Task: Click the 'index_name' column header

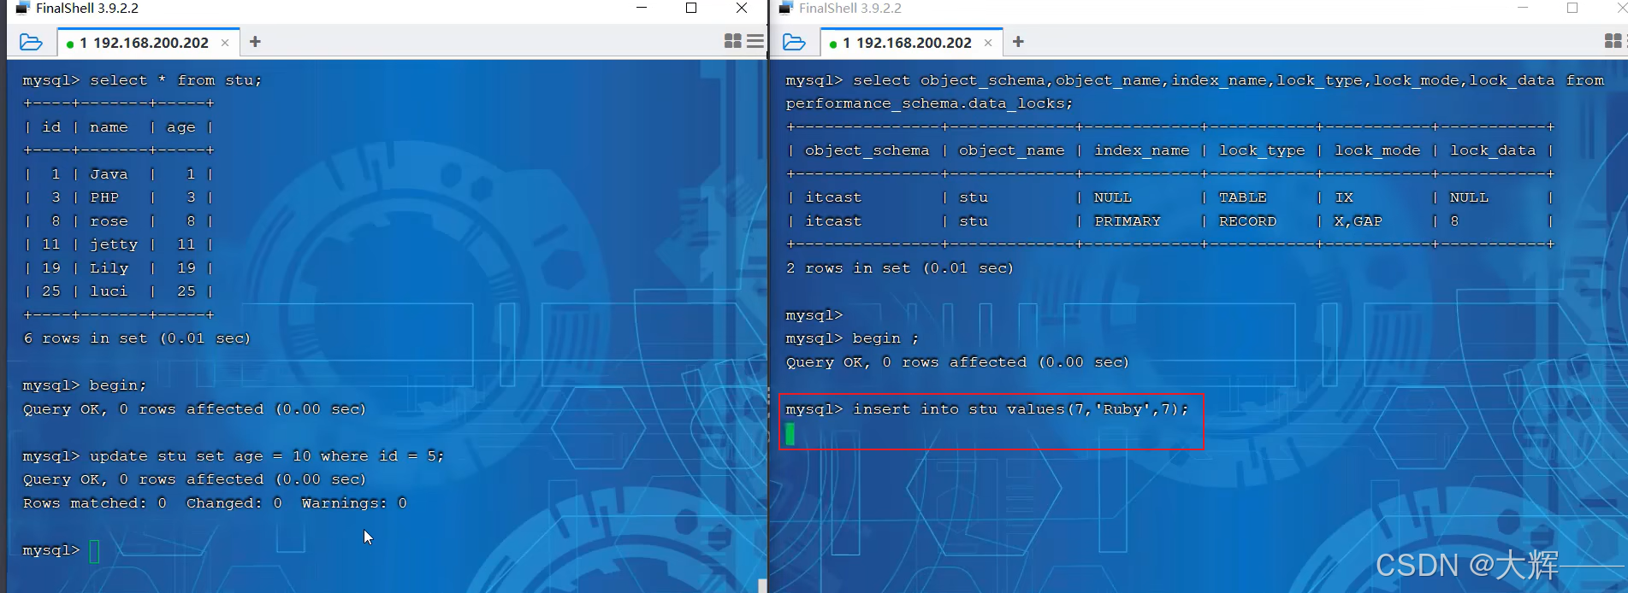Action: (x=1141, y=150)
